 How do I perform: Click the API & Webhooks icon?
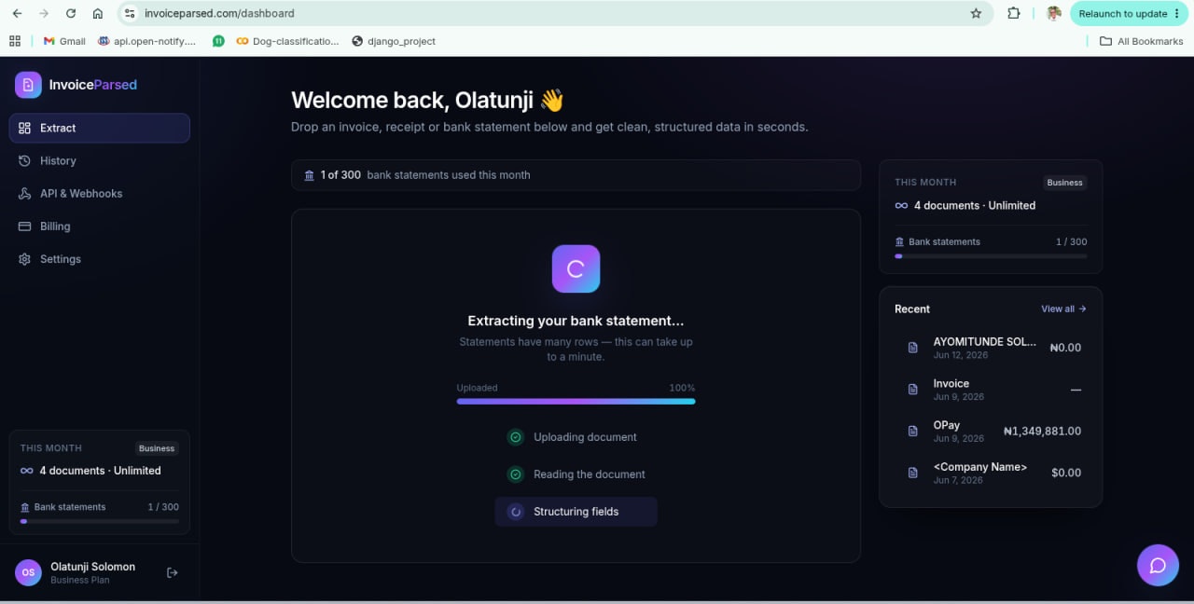click(x=24, y=193)
